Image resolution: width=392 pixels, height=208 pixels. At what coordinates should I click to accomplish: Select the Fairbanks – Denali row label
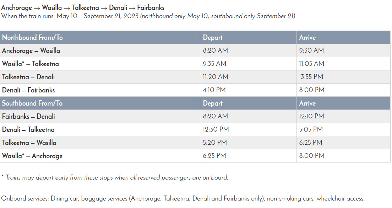(x=28, y=116)
